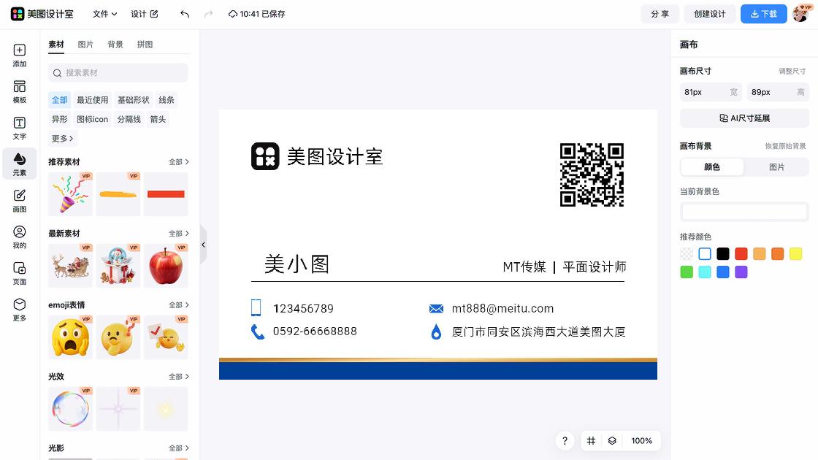
Task: Open the 设计 edit name menu
Action: coord(145,14)
